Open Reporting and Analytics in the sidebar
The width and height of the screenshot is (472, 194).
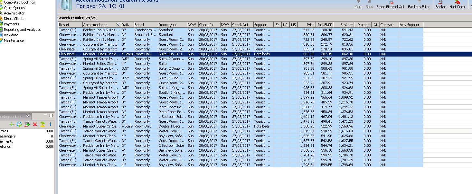tap(22, 30)
